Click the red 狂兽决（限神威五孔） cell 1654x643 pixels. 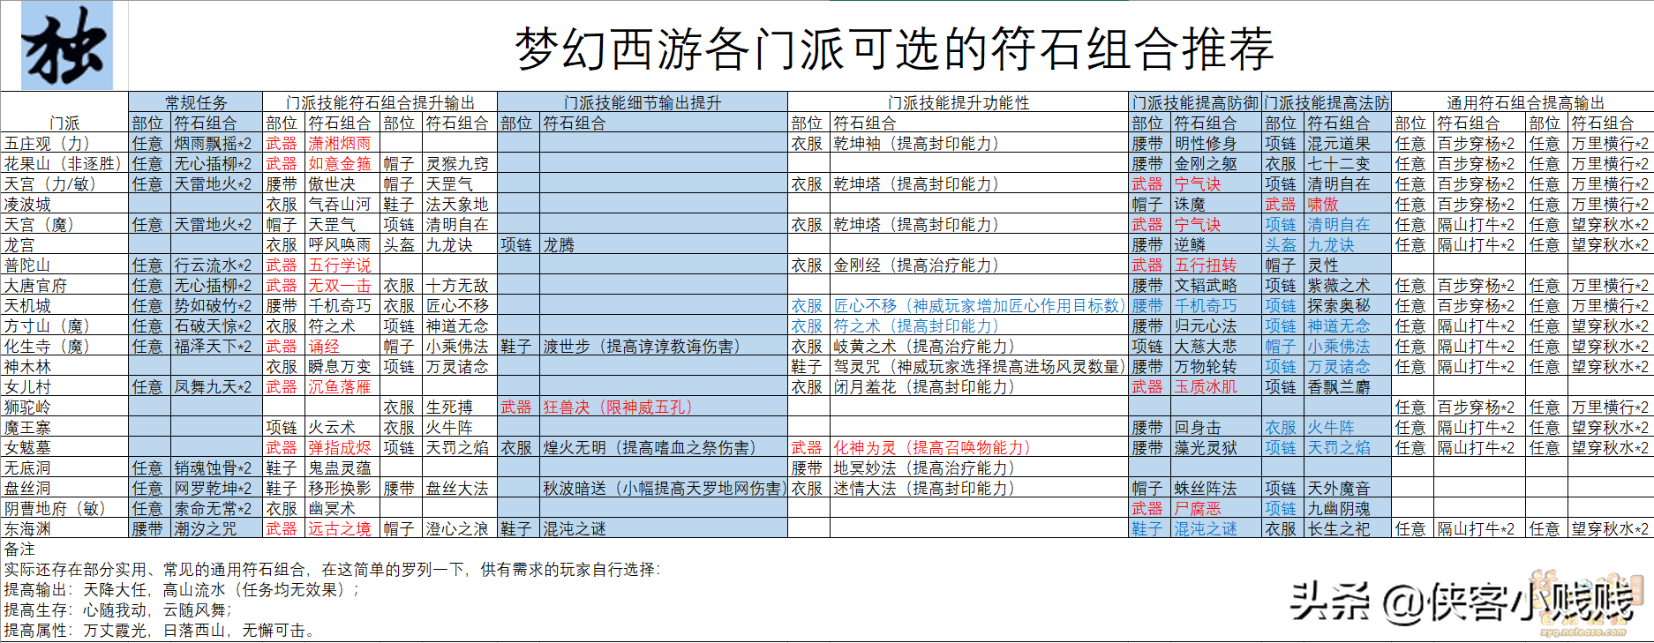pyautogui.click(x=664, y=407)
